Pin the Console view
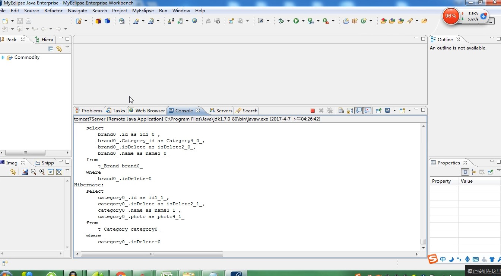The height and width of the screenshot is (276, 501). 378,110
